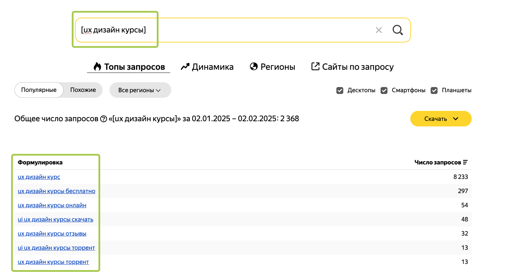Clear the search field with X icon

pyautogui.click(x=379, y=30)
